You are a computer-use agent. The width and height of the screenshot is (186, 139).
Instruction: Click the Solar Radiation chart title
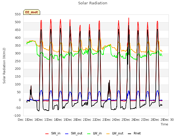point(93,3)
